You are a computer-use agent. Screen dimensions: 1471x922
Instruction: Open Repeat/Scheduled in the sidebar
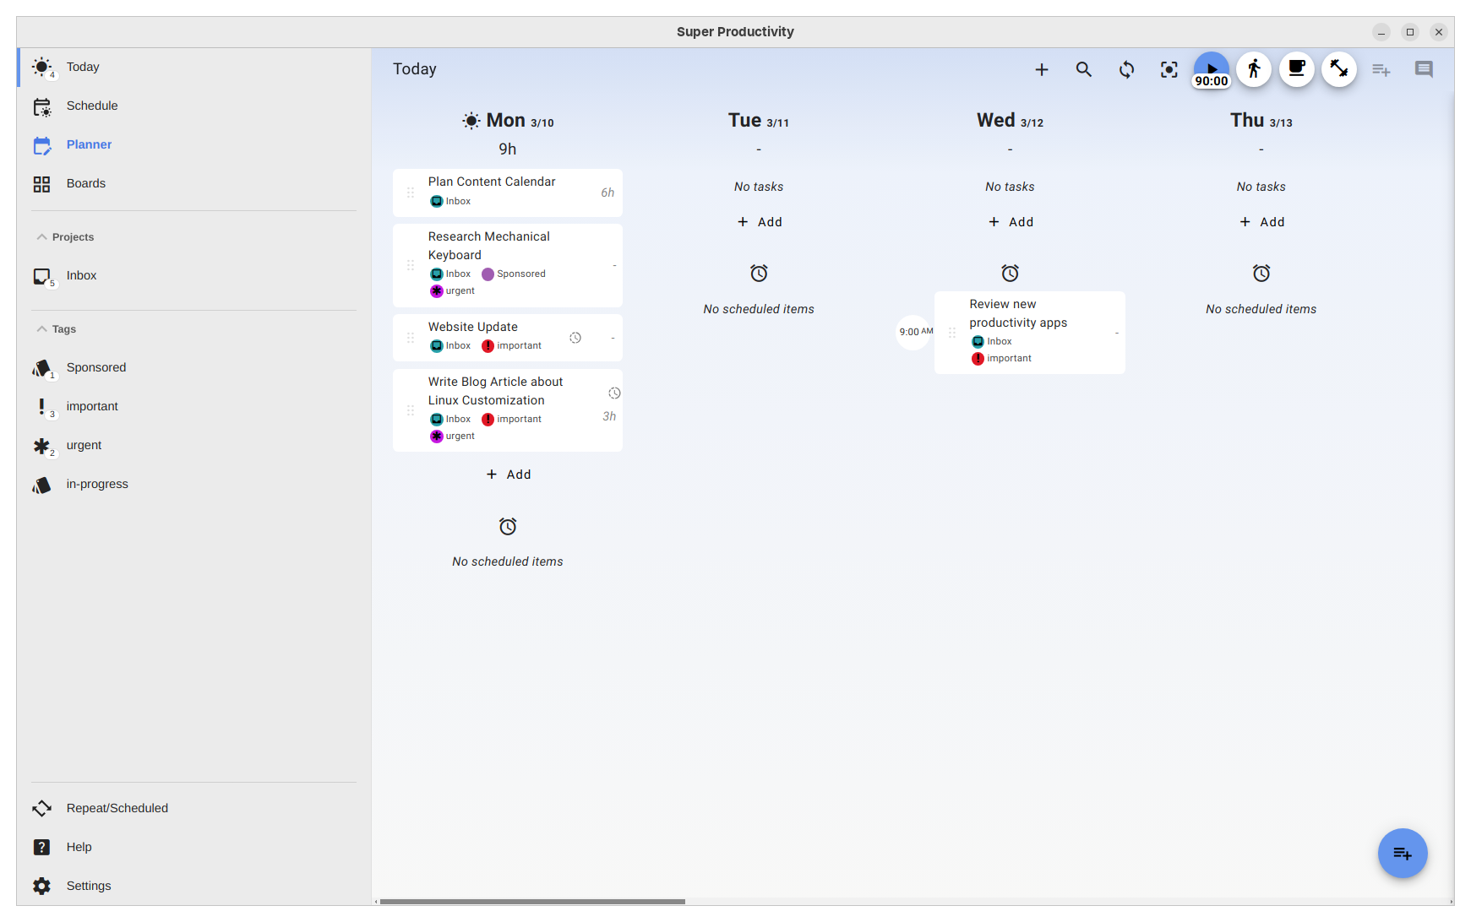click(x=193, y=808)
